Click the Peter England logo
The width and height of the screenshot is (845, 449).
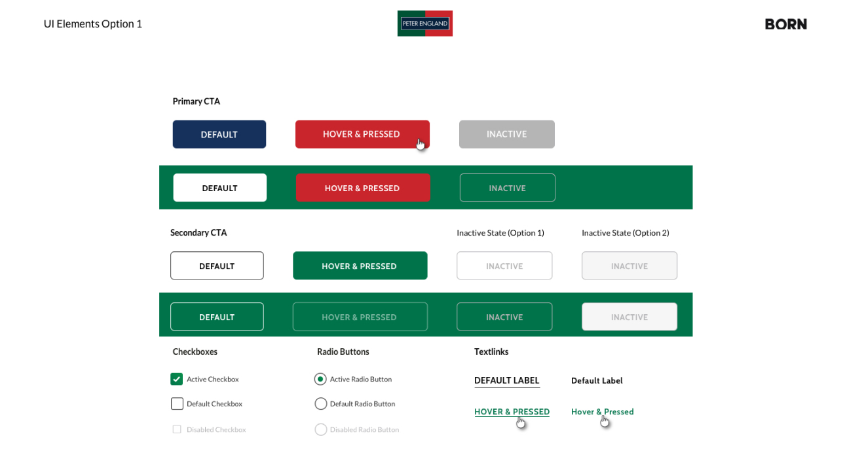[x=425, y=24]
